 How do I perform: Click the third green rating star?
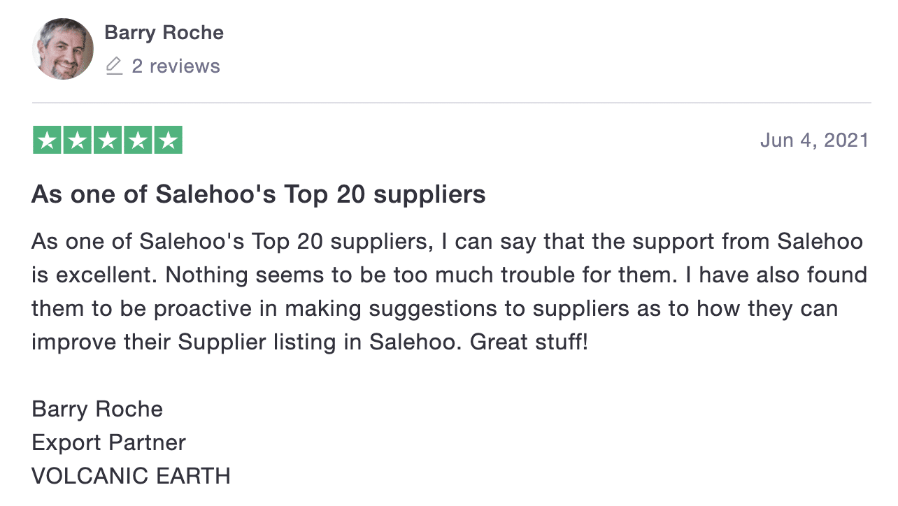[x=108, y=140]
